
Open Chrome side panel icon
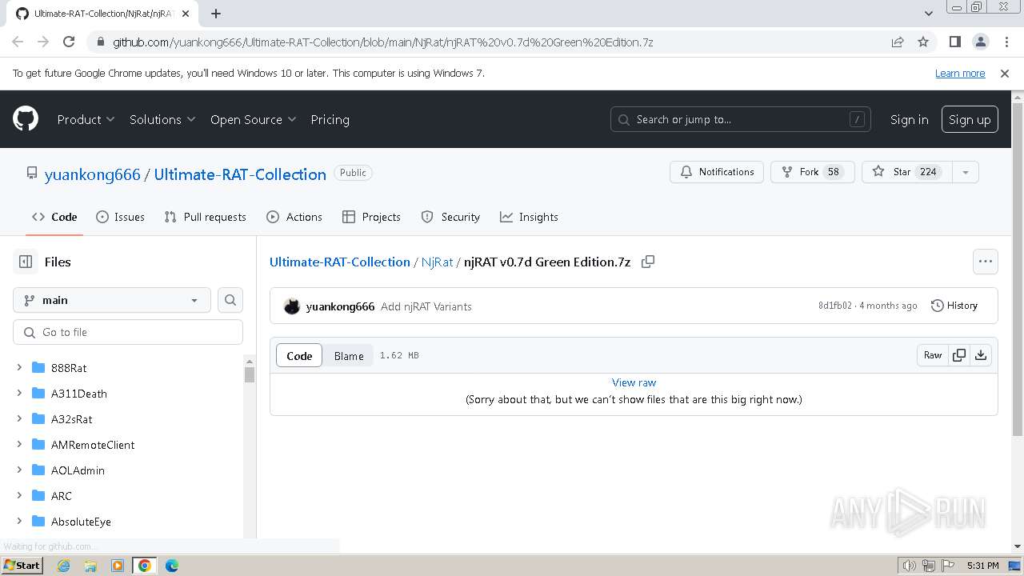(x=954, y=42)
